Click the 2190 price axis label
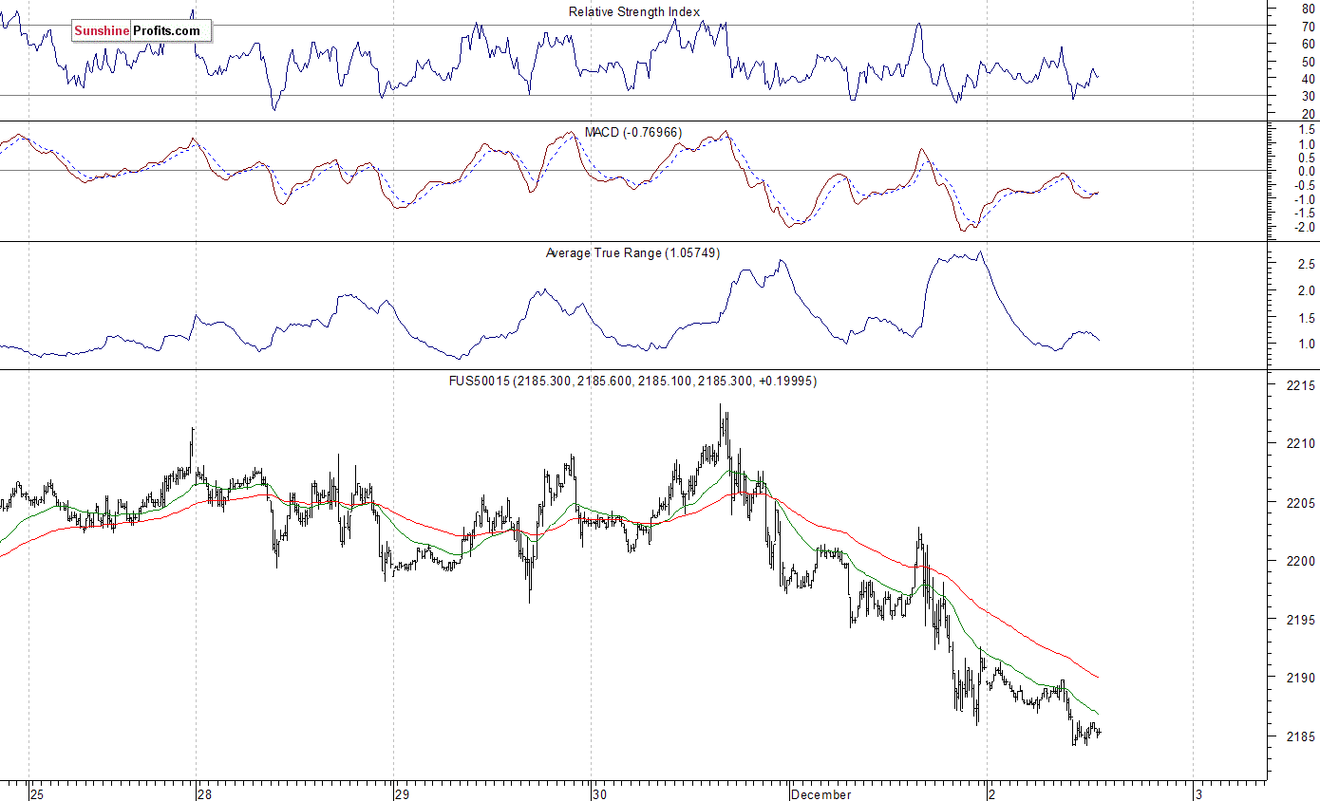The image size is (1320, 801). tap(1302, 679)
